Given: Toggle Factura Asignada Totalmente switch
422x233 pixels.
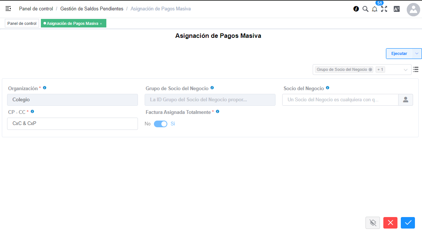Looking at the screenshot, I should coord(160,124).
